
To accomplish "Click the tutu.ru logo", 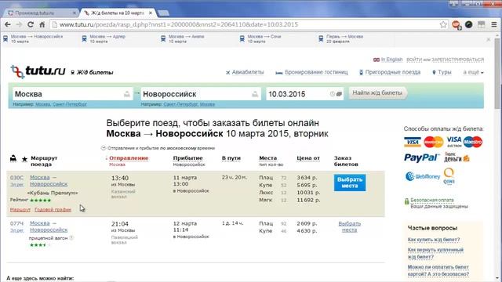I will click(x=38, y=71).
